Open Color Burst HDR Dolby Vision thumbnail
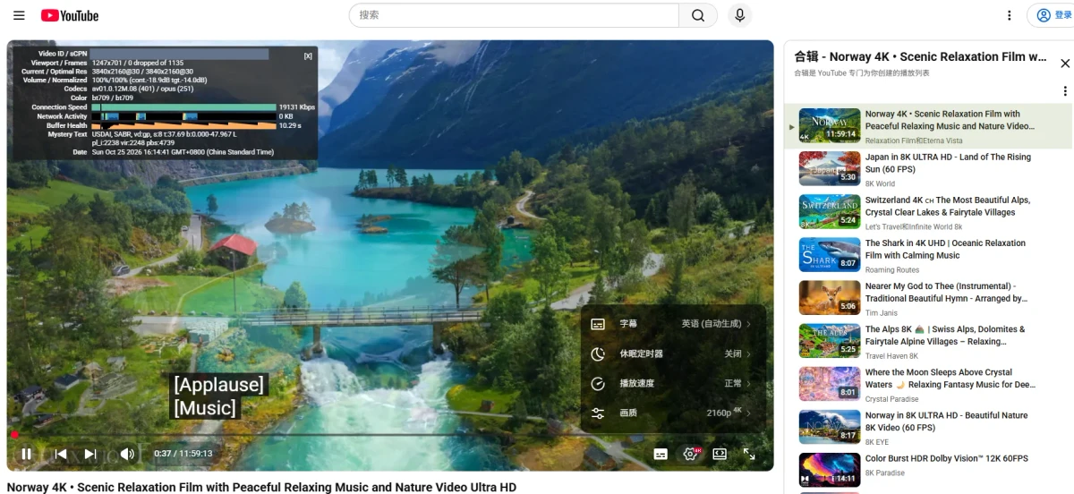The height and width of the screenshot is (494, 1074). 829,469
